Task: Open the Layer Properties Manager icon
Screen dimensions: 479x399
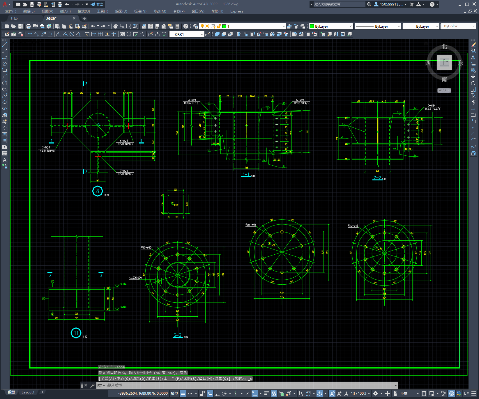Action: pyautogui.click(x=195, y=26)
